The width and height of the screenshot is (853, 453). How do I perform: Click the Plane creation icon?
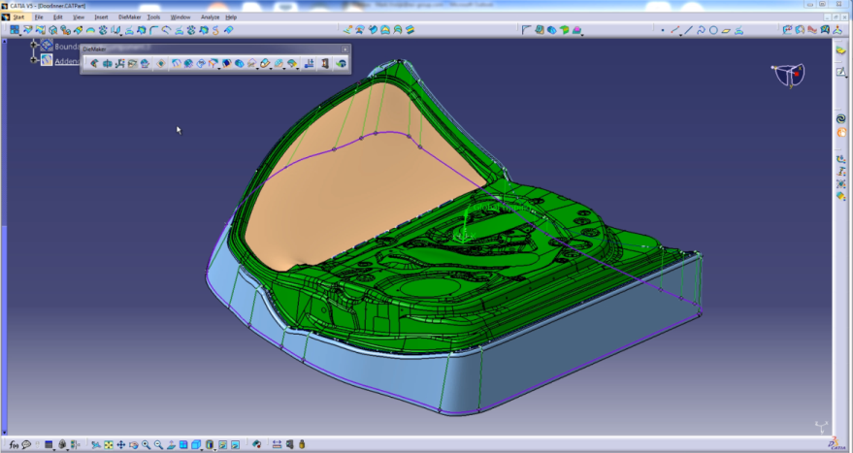tap(724, 30)
